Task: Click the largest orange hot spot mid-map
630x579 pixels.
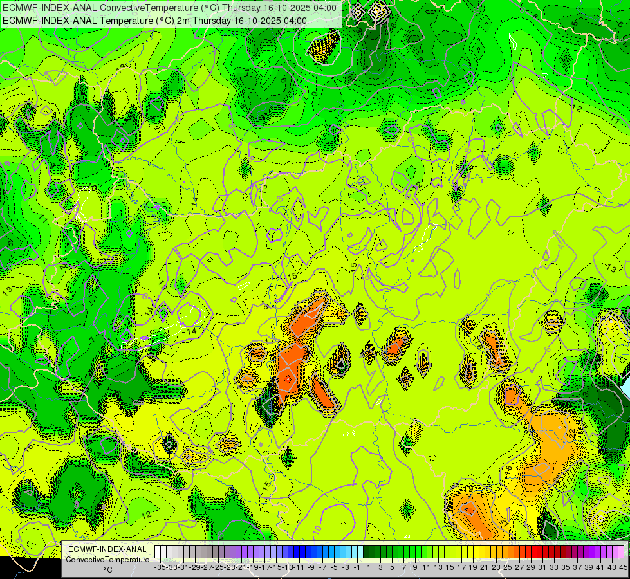Action: [x=292, y=368]
